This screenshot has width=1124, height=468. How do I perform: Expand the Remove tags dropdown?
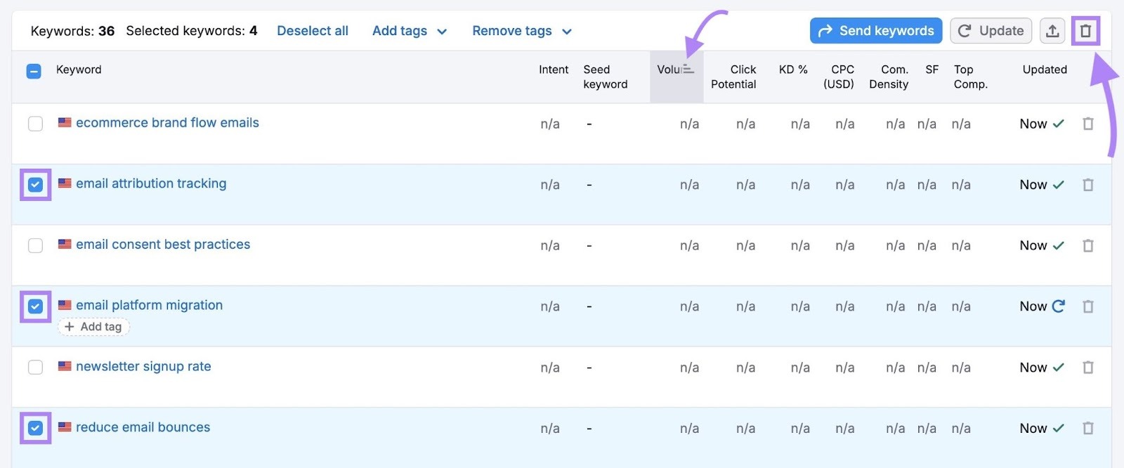tap(521, 31)
